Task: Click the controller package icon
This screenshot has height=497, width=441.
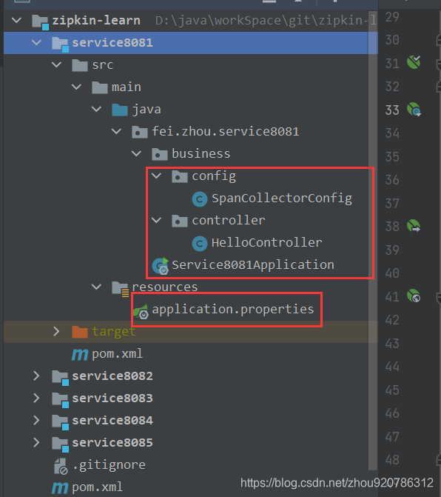Action: [180, 221]
